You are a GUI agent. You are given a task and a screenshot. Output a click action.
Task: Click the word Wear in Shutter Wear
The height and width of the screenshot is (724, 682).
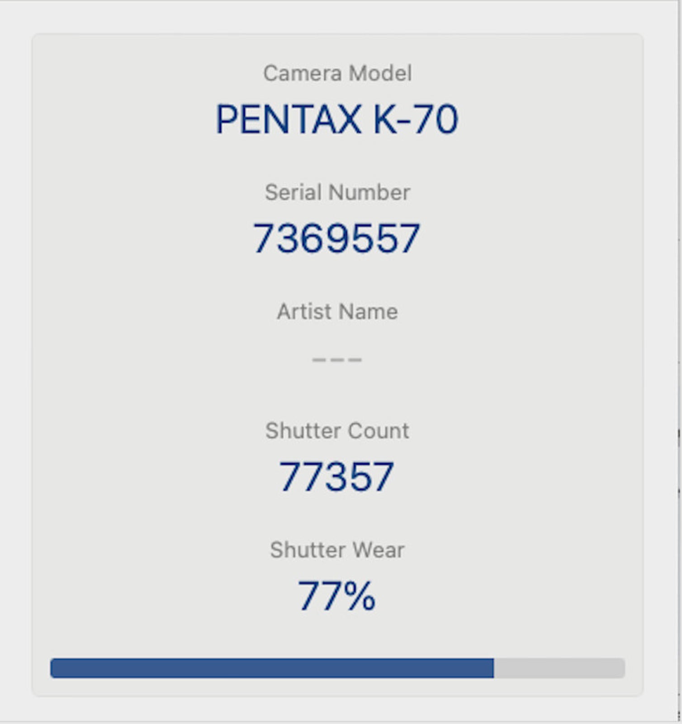[379, 550]
